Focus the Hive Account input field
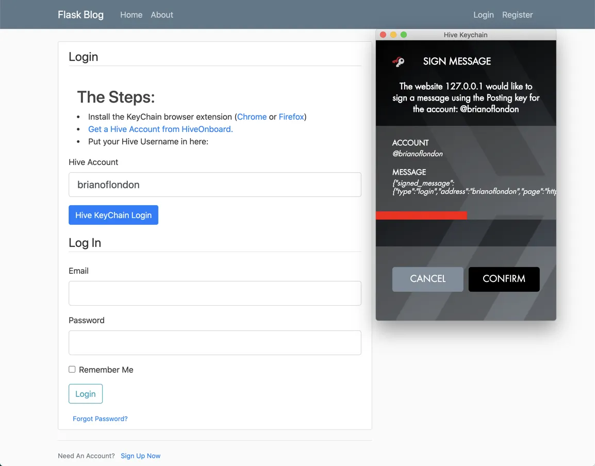Viewport: 595px width, 466px height. [215, 185]
